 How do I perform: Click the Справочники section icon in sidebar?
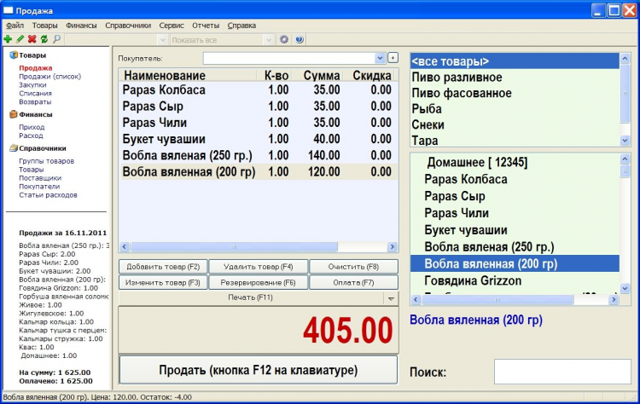(x=14, y=148)
